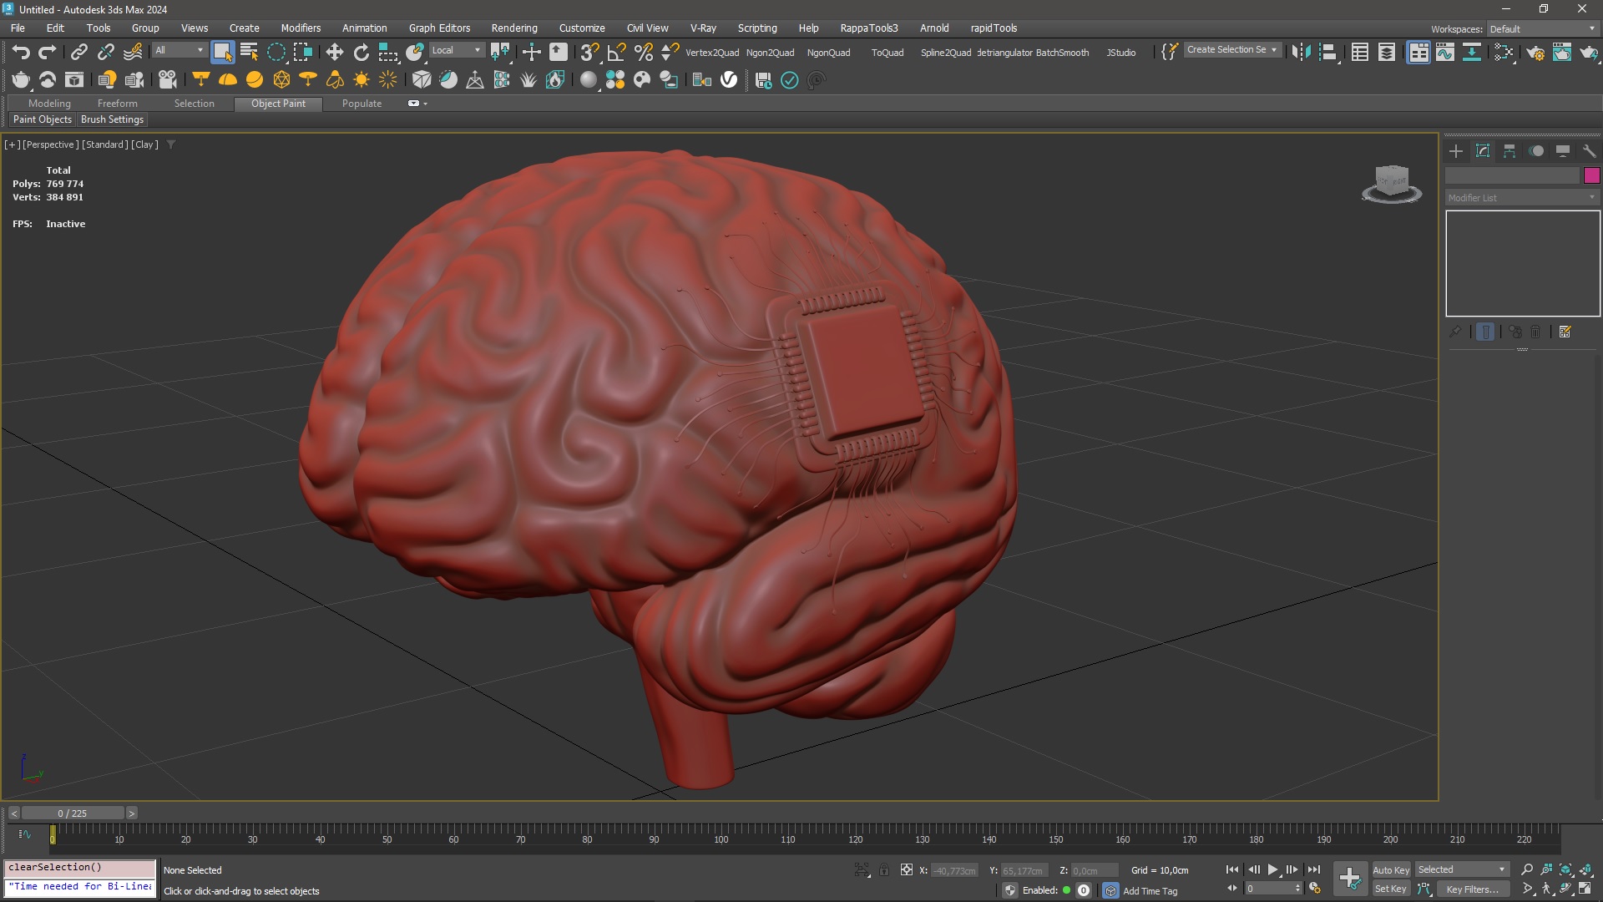
Task: Open the Modifier List dropdown
Action: pyautogui.click(x=1521, y=198)
